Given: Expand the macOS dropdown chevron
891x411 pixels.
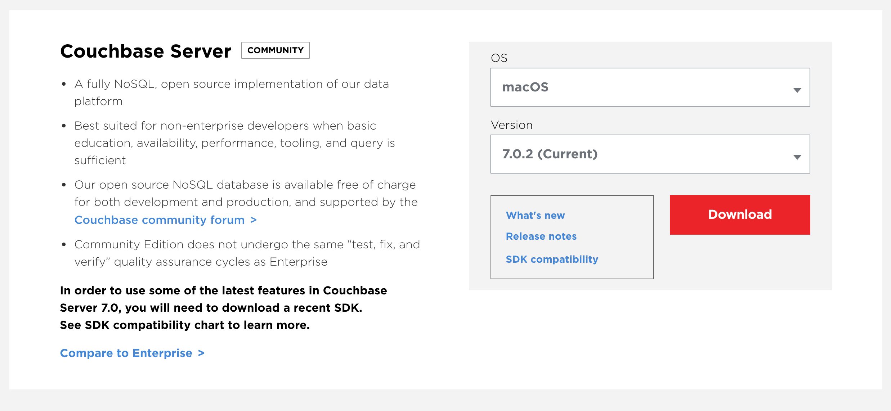Looking at the screenshot, I should 797,89.
